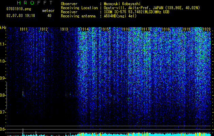
Task: Click the 1919 time marker
Action: click(x=186, y=29)
